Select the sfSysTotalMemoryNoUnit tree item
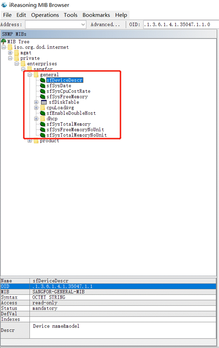Screen dimensions: 219x348 coord(77,135)
